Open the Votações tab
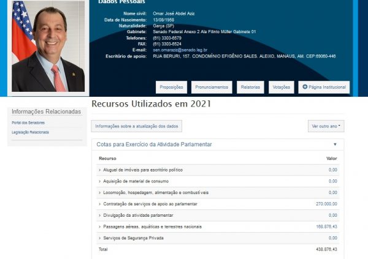 pyautogui.click(x=282, y=88)
